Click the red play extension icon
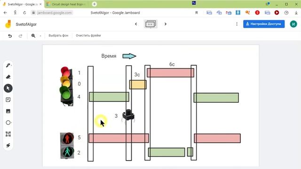The width and height of the screenshot is (301, 169). tap(277, 13)
